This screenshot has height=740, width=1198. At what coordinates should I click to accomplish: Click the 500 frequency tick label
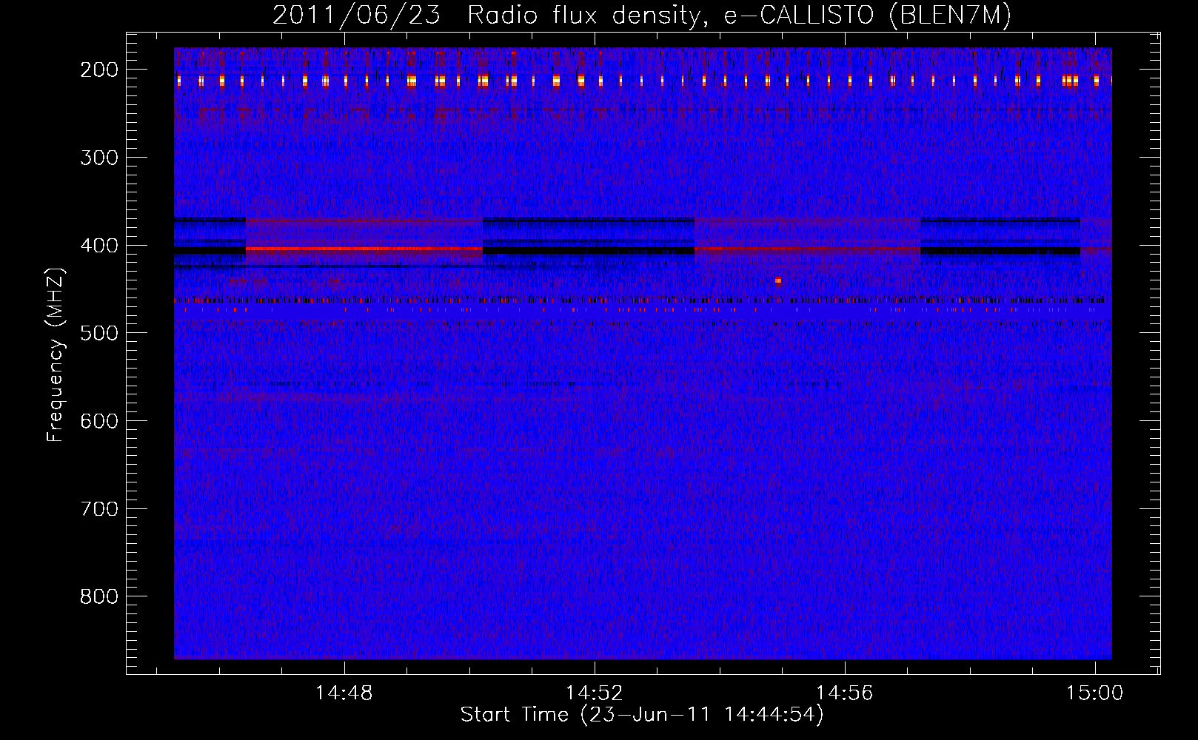point(98,333)
